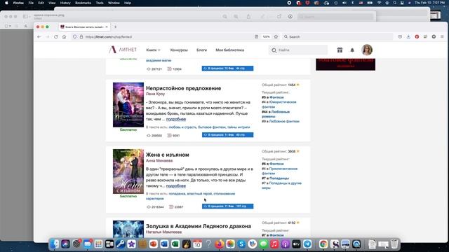The height and width of the screenshot is (252, 449).
Task: Open the Блоги page
Action: pyautogui.click(x=201, y=50)
